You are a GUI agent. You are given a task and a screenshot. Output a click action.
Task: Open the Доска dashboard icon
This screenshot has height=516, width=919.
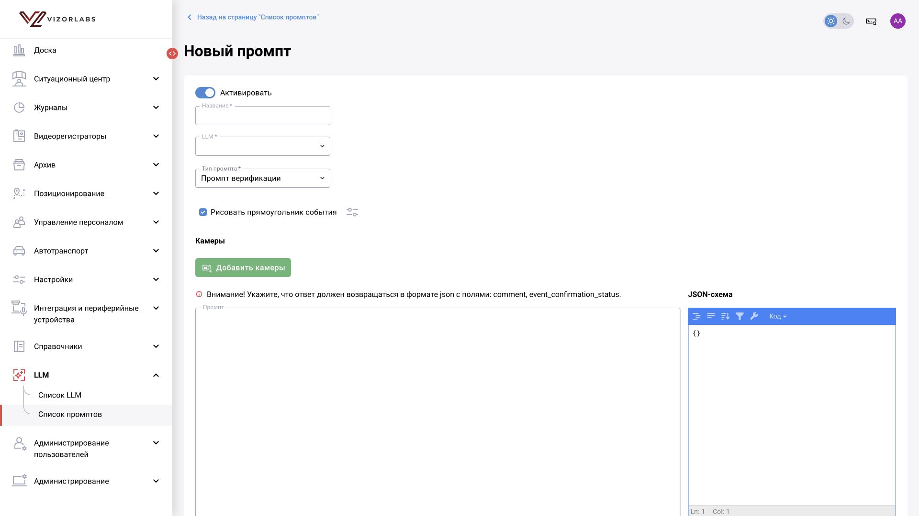point(19,50)
